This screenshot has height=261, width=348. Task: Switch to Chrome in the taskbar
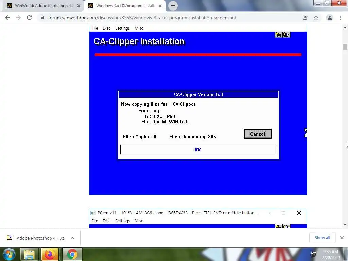coord(72,254)
